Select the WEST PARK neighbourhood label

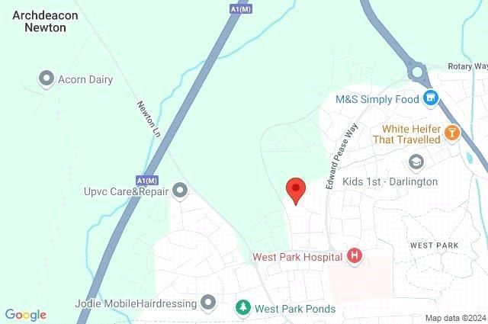pyautogui.click(x=434, y=245)
